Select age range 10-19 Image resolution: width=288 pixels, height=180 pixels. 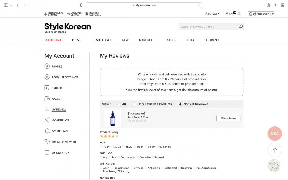(101, 147)
